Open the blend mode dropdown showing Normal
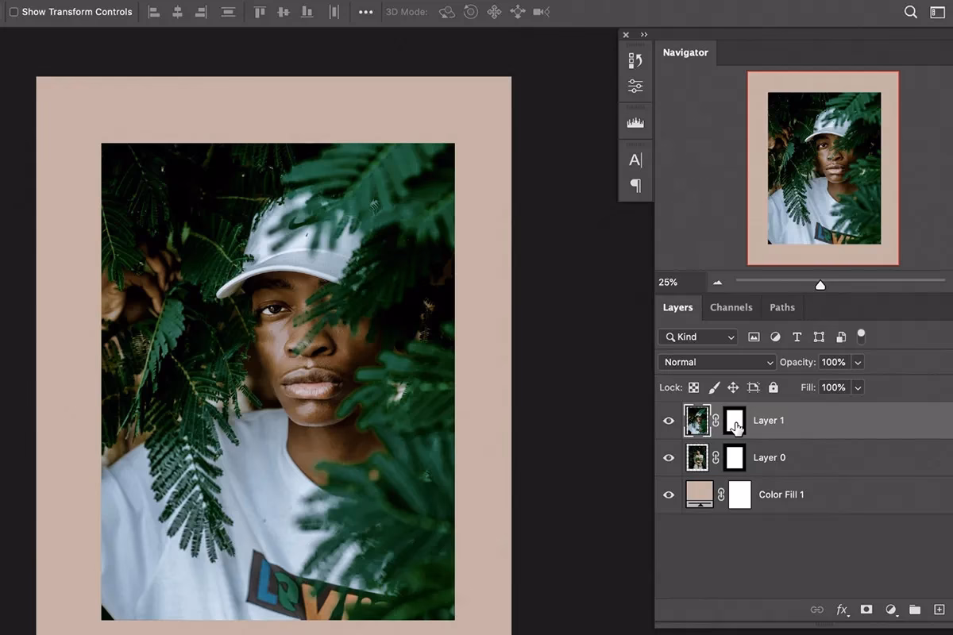Viewport: 953px width, 635px height. (x=716, y=362)
